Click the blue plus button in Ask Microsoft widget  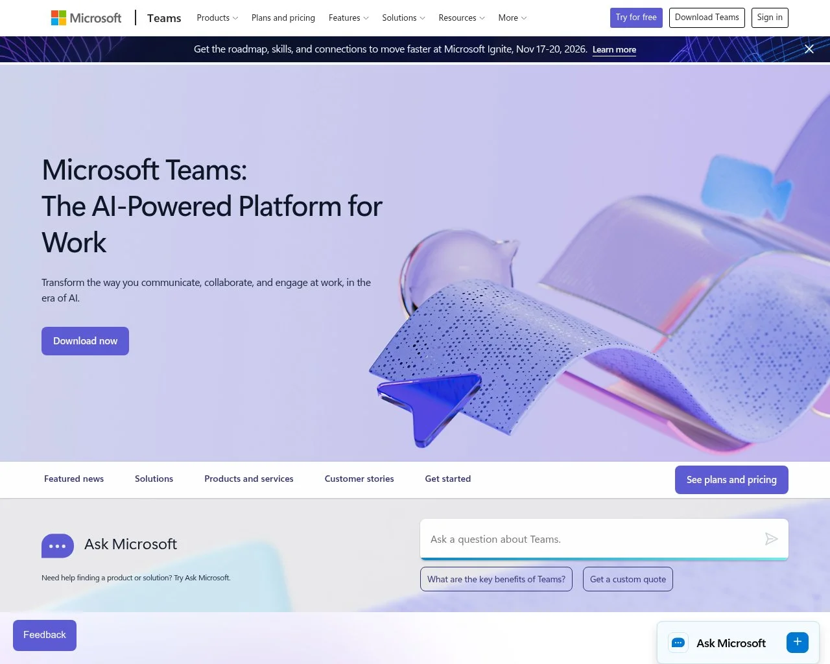(x=798, y=643)
